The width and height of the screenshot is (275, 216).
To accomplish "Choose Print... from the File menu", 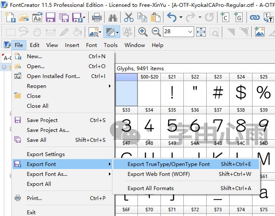I will coord(63,198).
